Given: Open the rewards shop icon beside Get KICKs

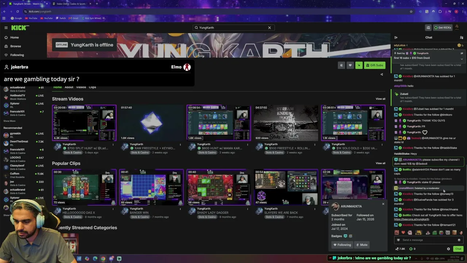Looking at the screenshot, I should click(428, 28).
